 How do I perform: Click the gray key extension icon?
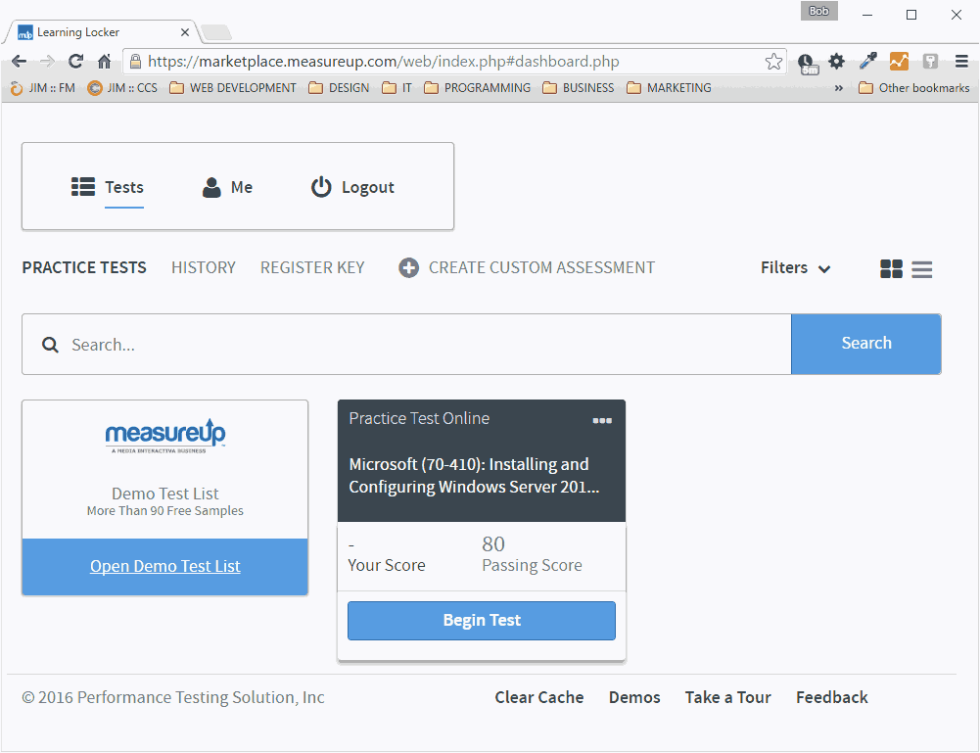click(930, 62)
